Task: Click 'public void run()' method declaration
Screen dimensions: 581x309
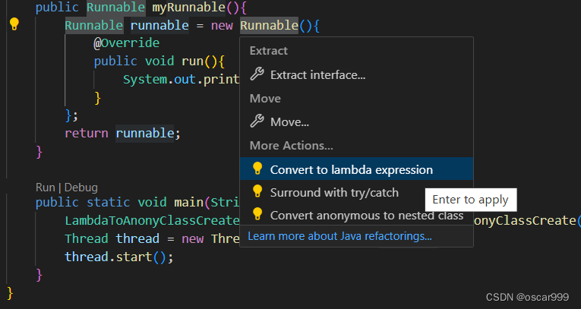Action: point(159,61)
